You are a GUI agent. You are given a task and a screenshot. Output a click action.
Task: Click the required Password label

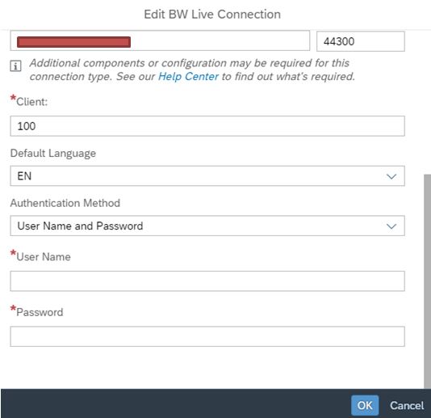[x=40, y=312]
